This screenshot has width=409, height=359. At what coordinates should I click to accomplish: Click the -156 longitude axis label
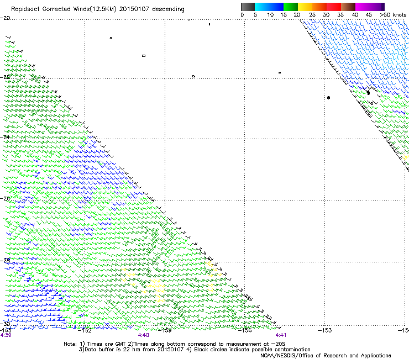point(245,331)
